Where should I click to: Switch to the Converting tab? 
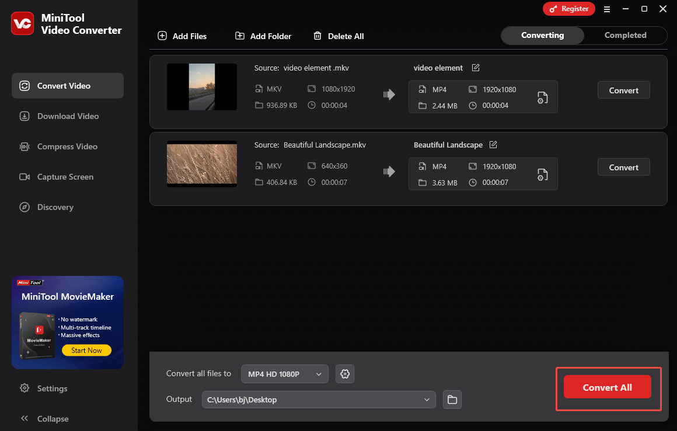pos(543,36)
